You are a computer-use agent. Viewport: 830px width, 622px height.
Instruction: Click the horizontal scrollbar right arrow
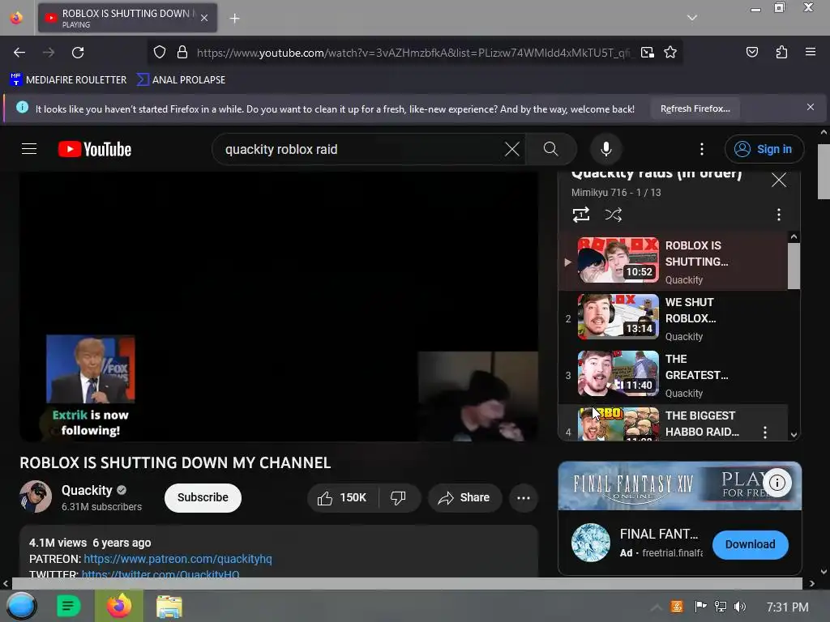pos(811,583)
